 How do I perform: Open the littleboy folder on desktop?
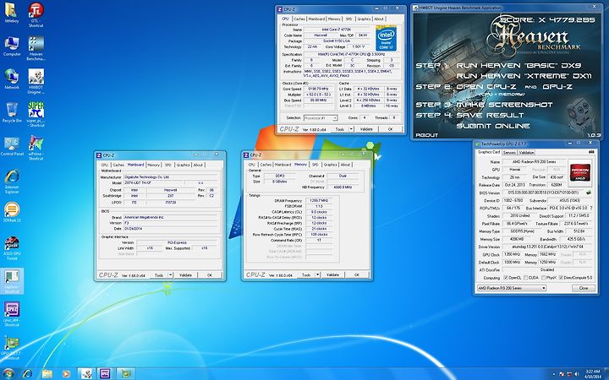click(11, 13)
